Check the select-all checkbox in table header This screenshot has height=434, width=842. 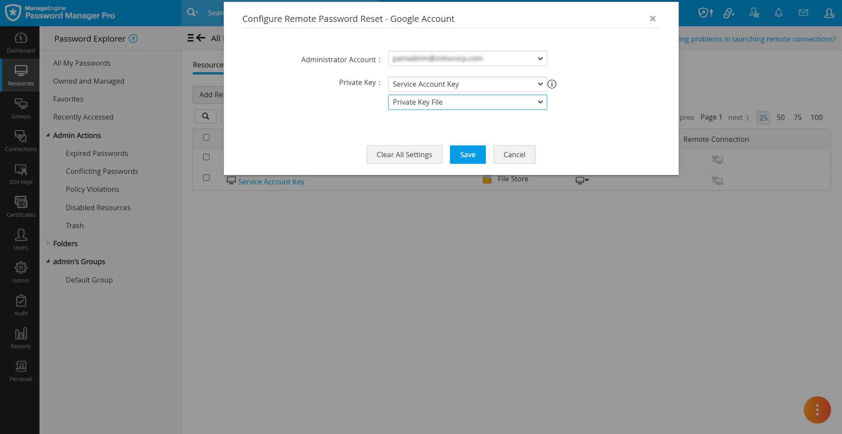click(x=207, y=137)
